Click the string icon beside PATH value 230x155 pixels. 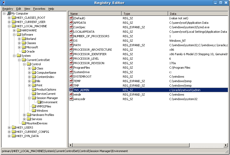coord(71,45)
